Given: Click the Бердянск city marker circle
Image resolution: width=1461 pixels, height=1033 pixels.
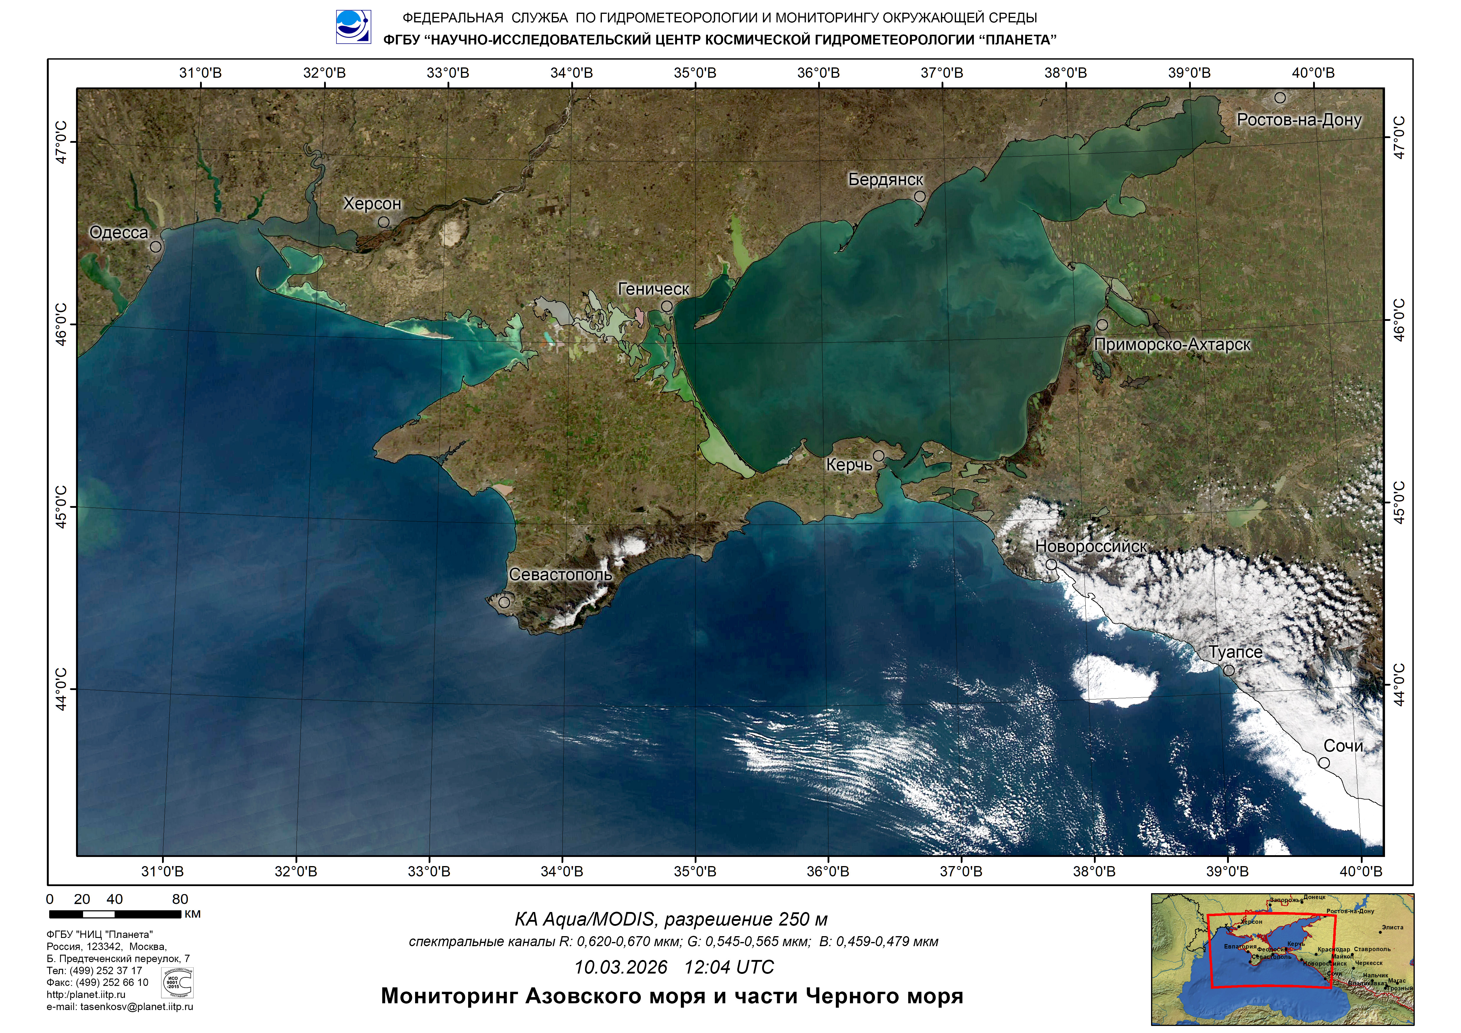Looking at the screenshot, I should (x=920, y=197).
